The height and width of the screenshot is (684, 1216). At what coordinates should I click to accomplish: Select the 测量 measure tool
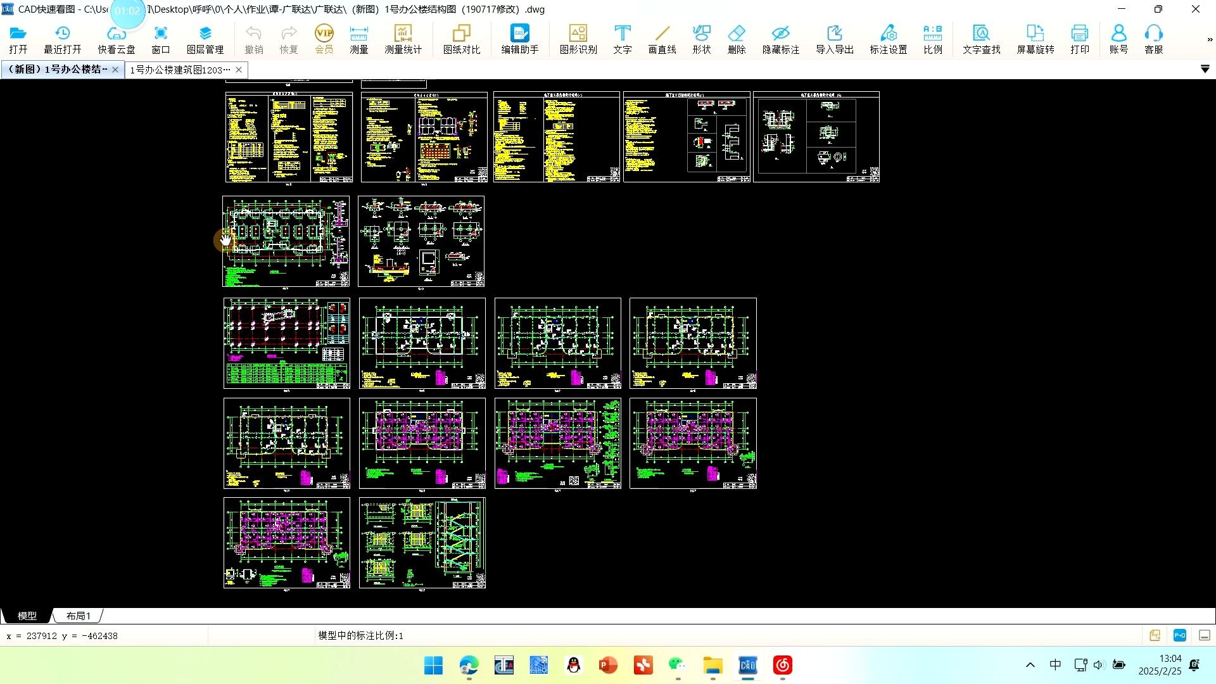[x=358, y=39]
